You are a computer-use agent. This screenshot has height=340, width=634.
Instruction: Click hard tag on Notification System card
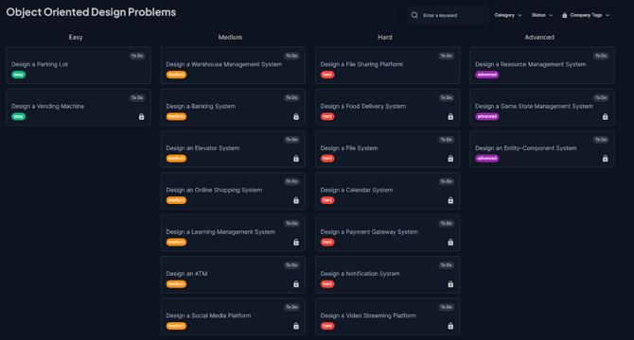pyautogui.click(x=327, y=284)
